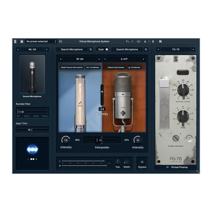
Task: Click the Width knob
Action: pyautogui.click(x=126, y=162)
